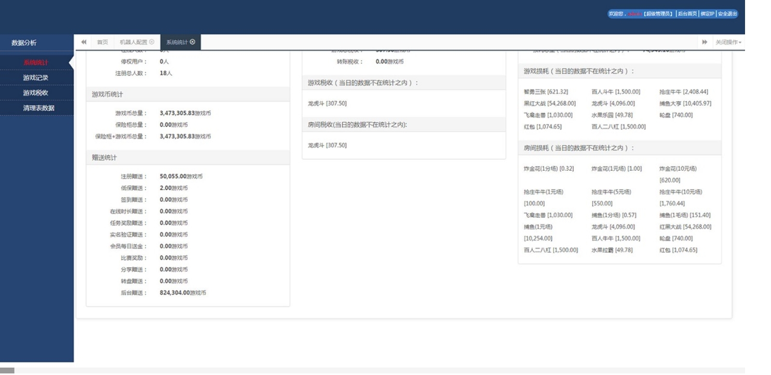Click the 安全退出 logout link
The height and width of the screenshot is (375, 771).
[727, 14]
